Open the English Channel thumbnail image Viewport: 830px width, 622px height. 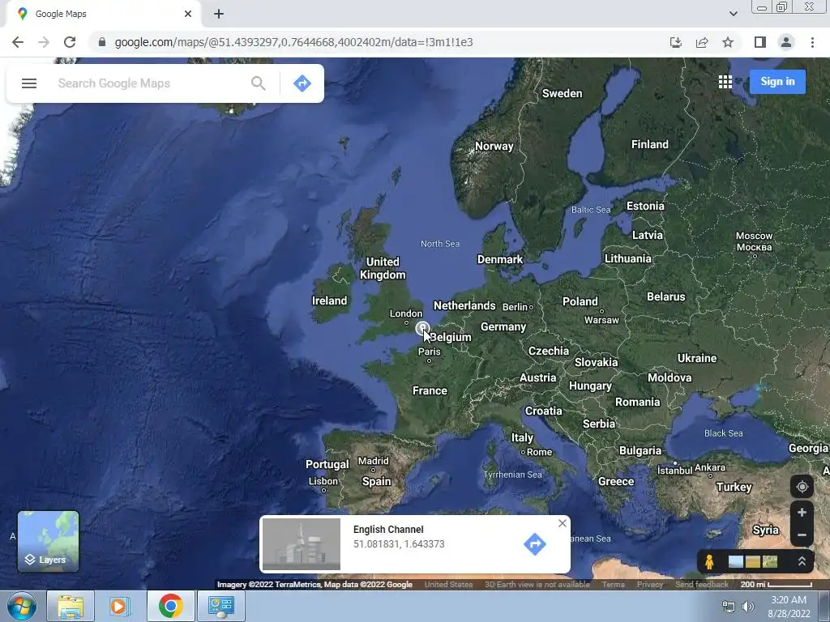coord(302,544)
